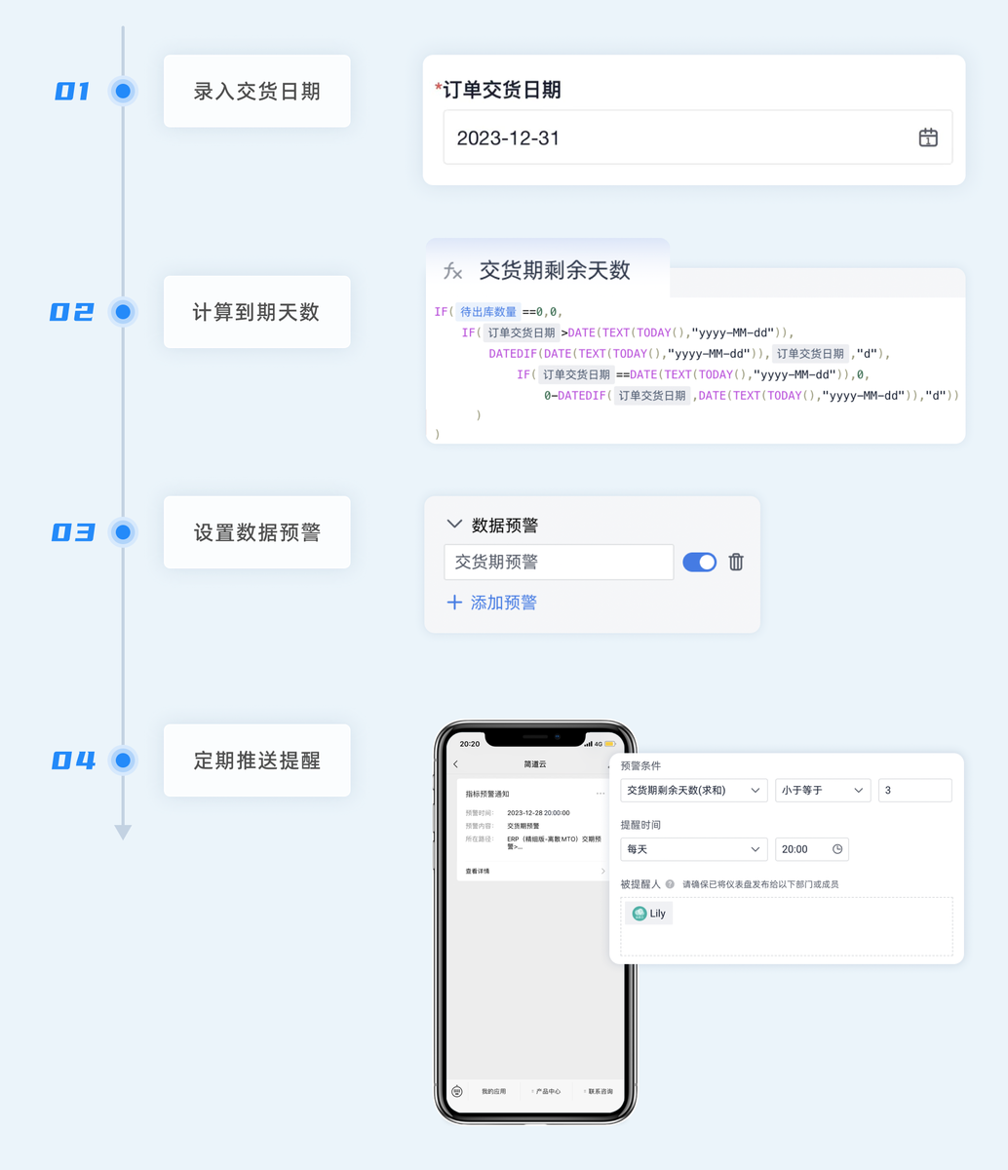Image resolution: width=1008 pixels, height=1170 pixels.
Task: Click the help icon next to 被提醒人
Action: [x=670, y=884]
